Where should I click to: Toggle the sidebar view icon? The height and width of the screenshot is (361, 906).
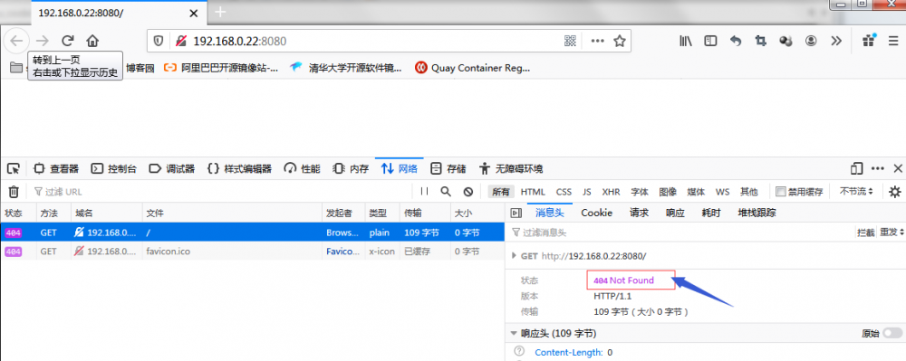click(x=710, y=41)
